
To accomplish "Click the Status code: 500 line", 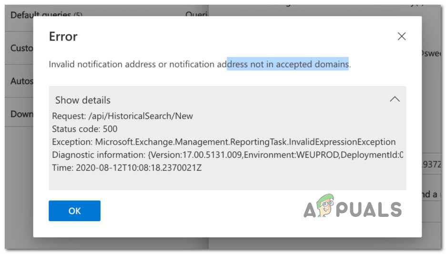I will (x=84, y=129).
